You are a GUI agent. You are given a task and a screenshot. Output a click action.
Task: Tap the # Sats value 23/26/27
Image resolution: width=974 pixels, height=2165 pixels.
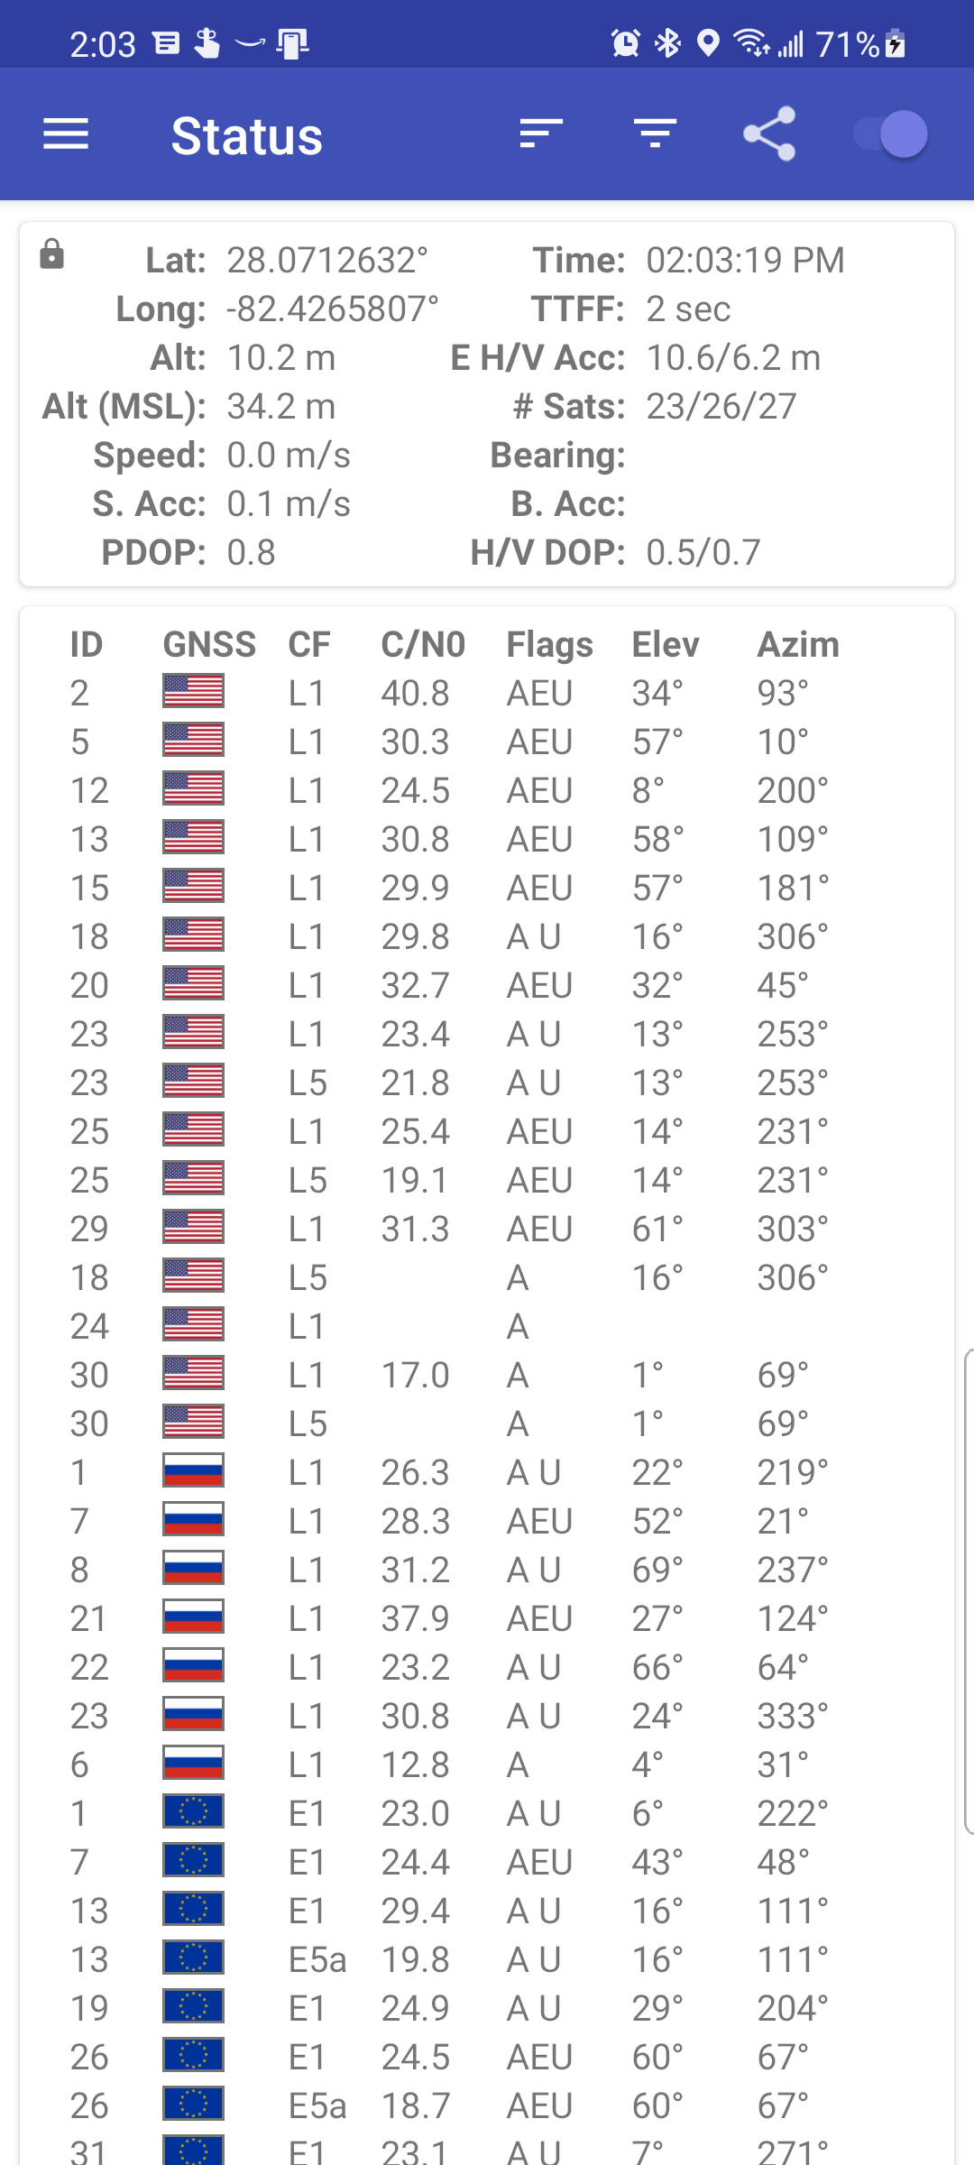click(x=721, y=406)
